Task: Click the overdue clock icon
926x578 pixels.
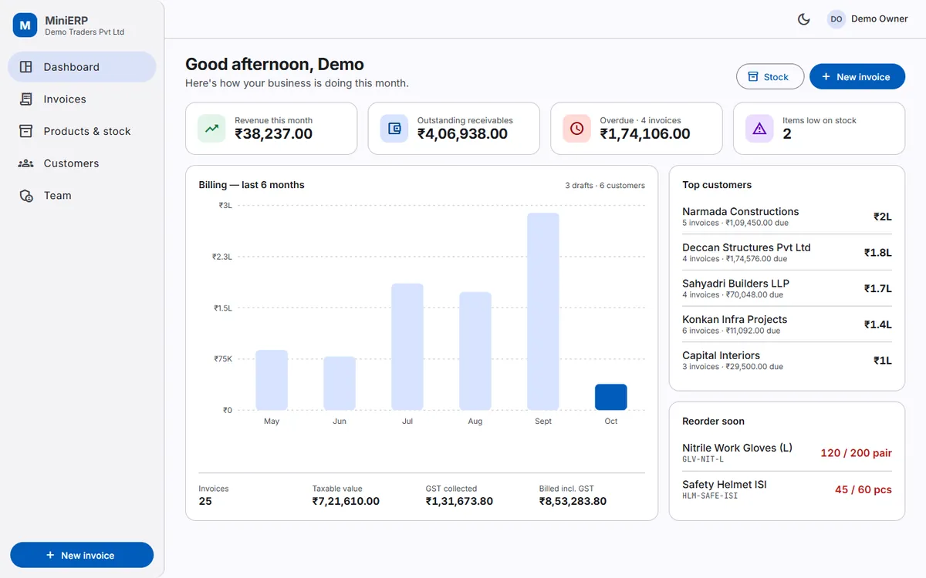Action: [x=576, y=129]
